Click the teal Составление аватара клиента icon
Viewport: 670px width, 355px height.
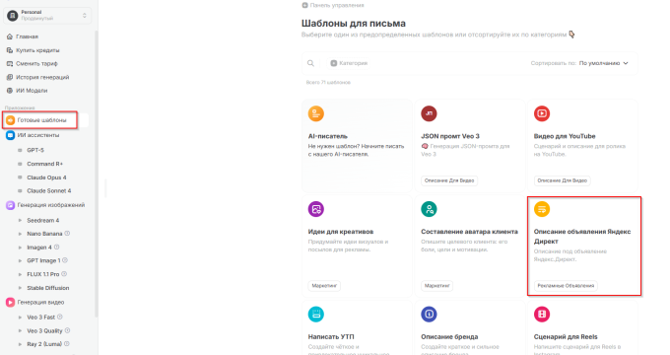tap(429, 209)
